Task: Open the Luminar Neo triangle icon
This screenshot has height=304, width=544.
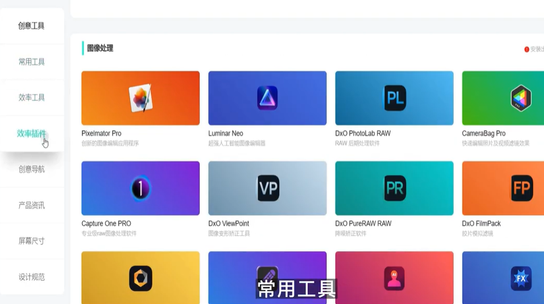Action: tap(268, 98)
